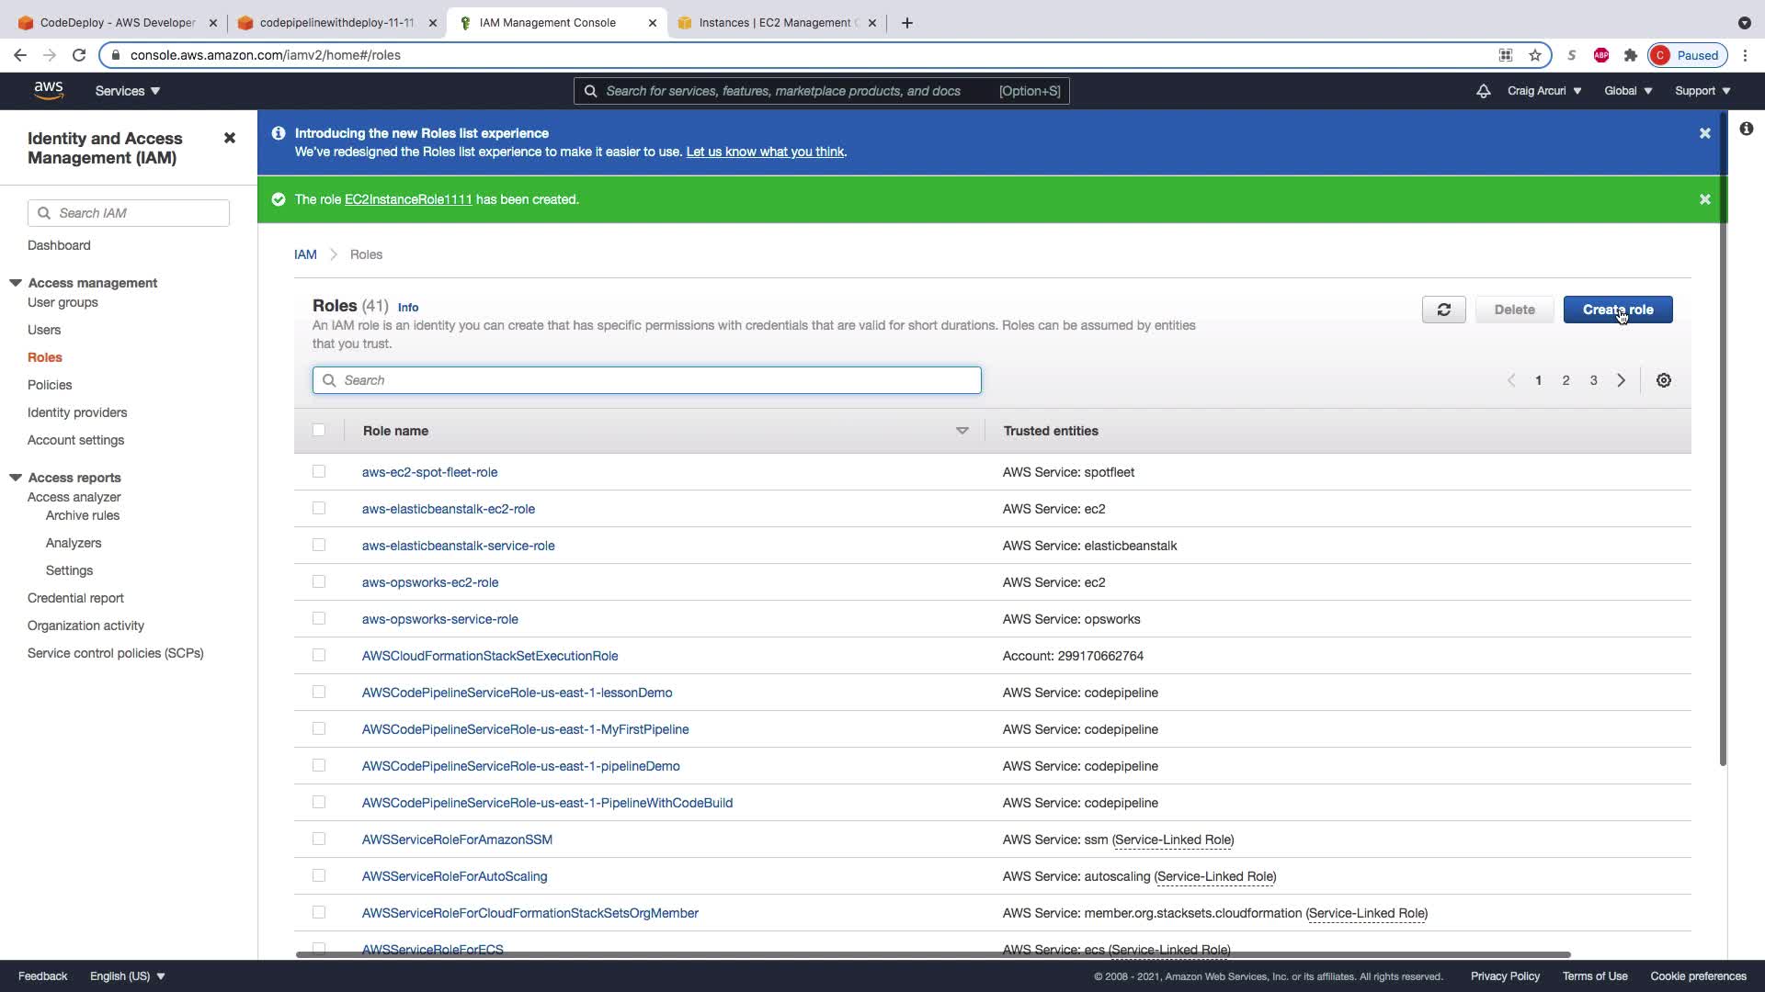Dismiss the green role created banner
This screenshot has height=992, width=1765.
pos(1704,199)
